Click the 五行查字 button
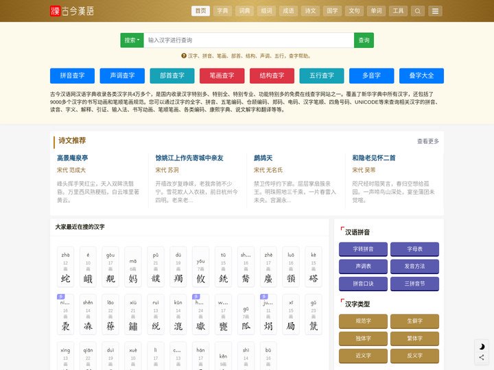 tap(322, 76)
